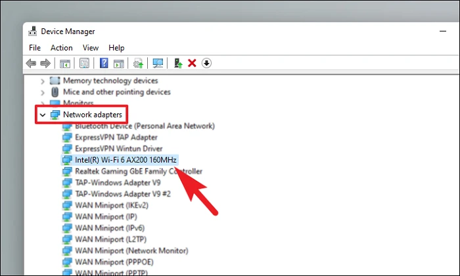Select the Network adapters category label
The image size is (460, 276).
tap(93, 115)
